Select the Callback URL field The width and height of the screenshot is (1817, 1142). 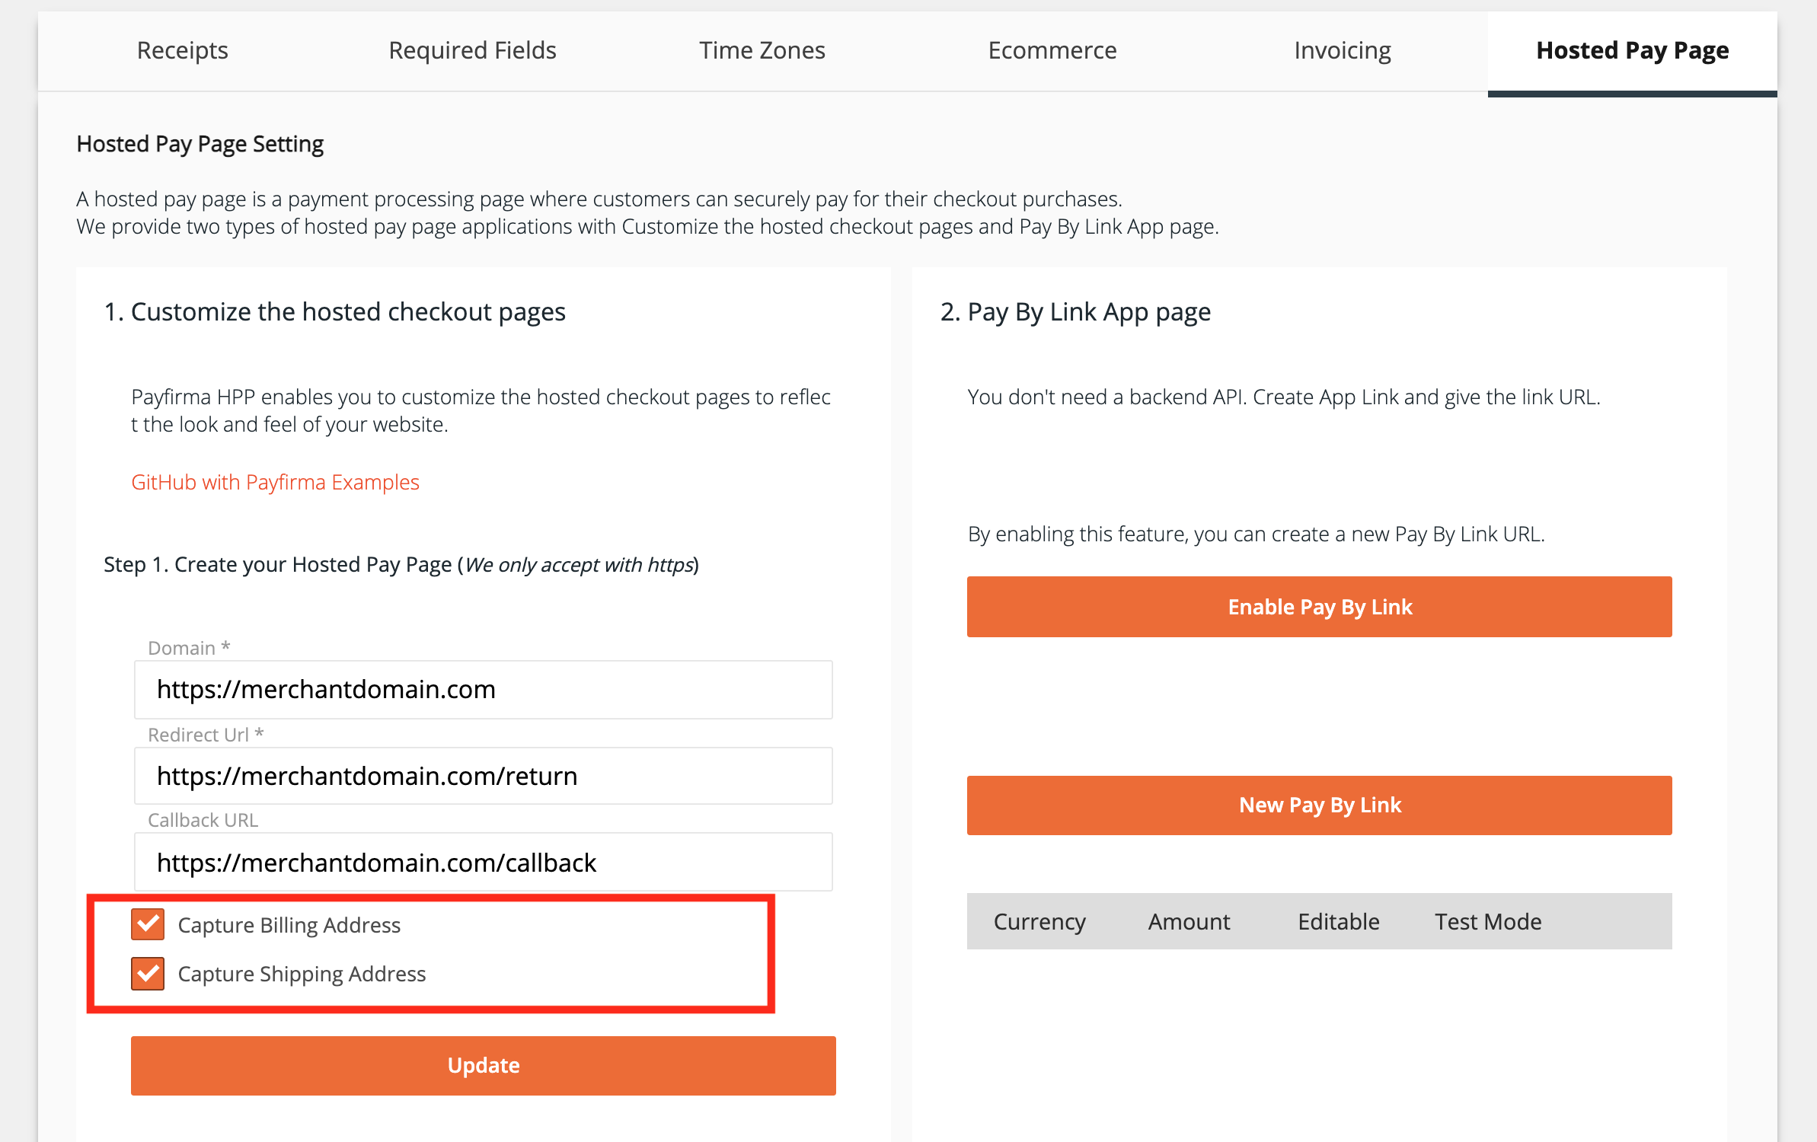click(x=483, y=862)
